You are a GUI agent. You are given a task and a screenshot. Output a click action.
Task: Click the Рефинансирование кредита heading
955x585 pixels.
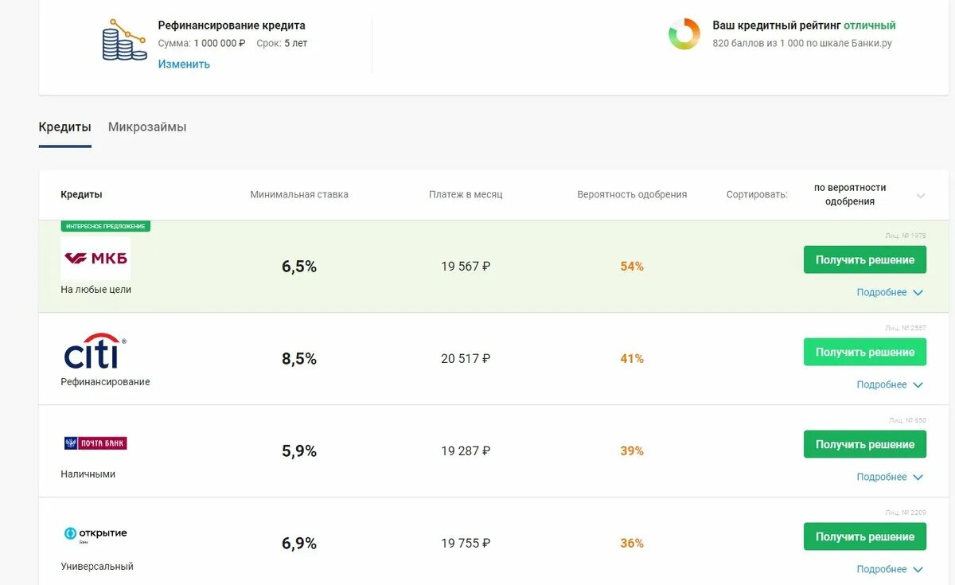coord(232,25)
